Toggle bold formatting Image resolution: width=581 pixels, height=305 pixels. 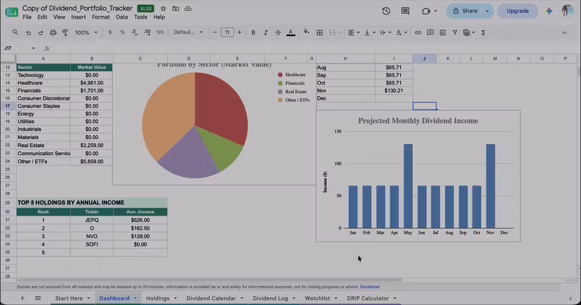[253, 33]
